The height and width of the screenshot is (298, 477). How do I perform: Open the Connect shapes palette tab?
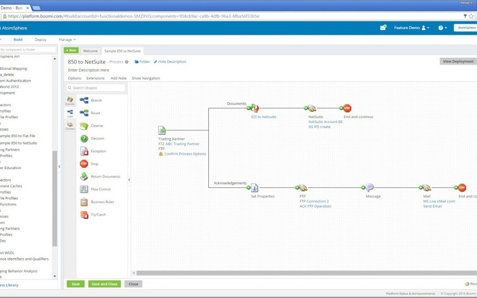[x=70, y=125]
